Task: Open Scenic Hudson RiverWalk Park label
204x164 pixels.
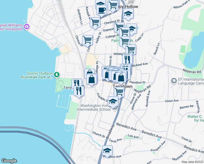Action: click(x=37, y=75)
